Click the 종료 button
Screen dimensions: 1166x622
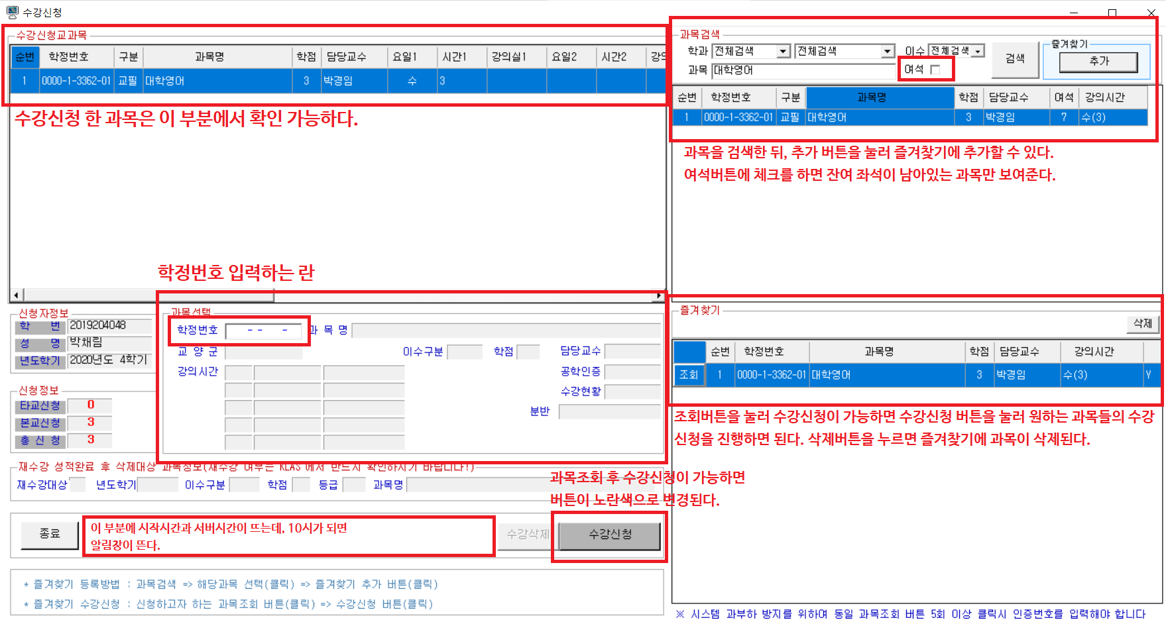[50, 534]
